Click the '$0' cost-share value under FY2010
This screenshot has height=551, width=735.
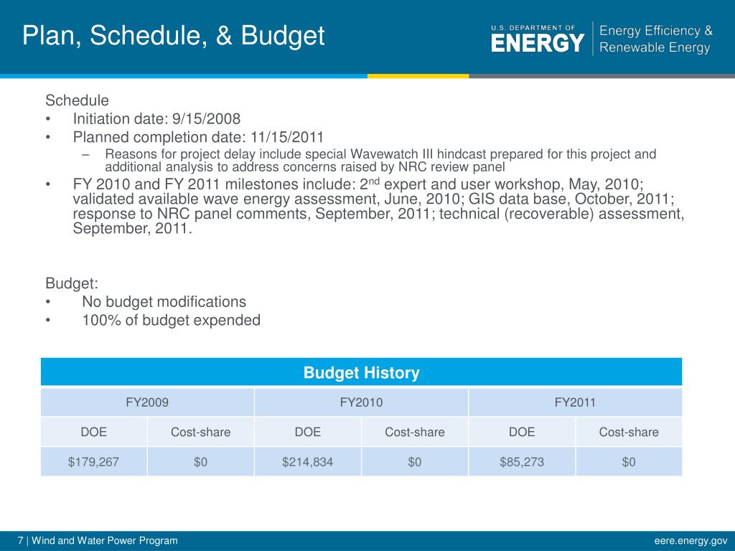pos(415,462)
